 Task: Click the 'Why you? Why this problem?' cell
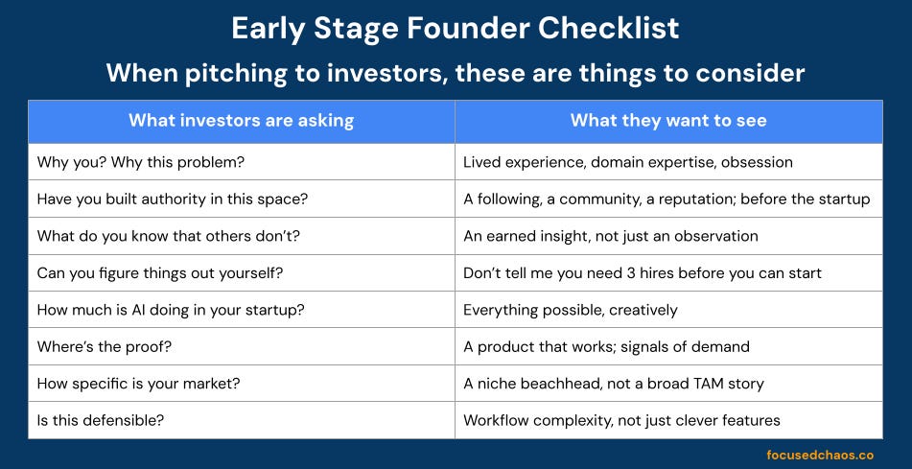(242, 162)
